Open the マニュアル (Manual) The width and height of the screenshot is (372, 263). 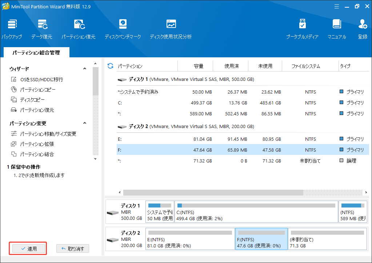pyautogui.click(x=337, y=29)
